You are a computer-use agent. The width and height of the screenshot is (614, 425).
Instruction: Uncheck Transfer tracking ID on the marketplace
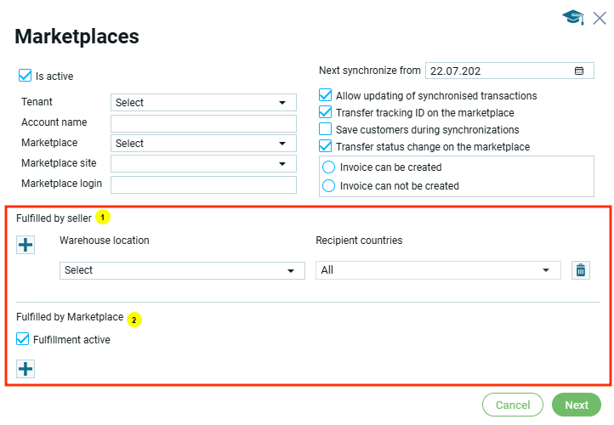325,113
